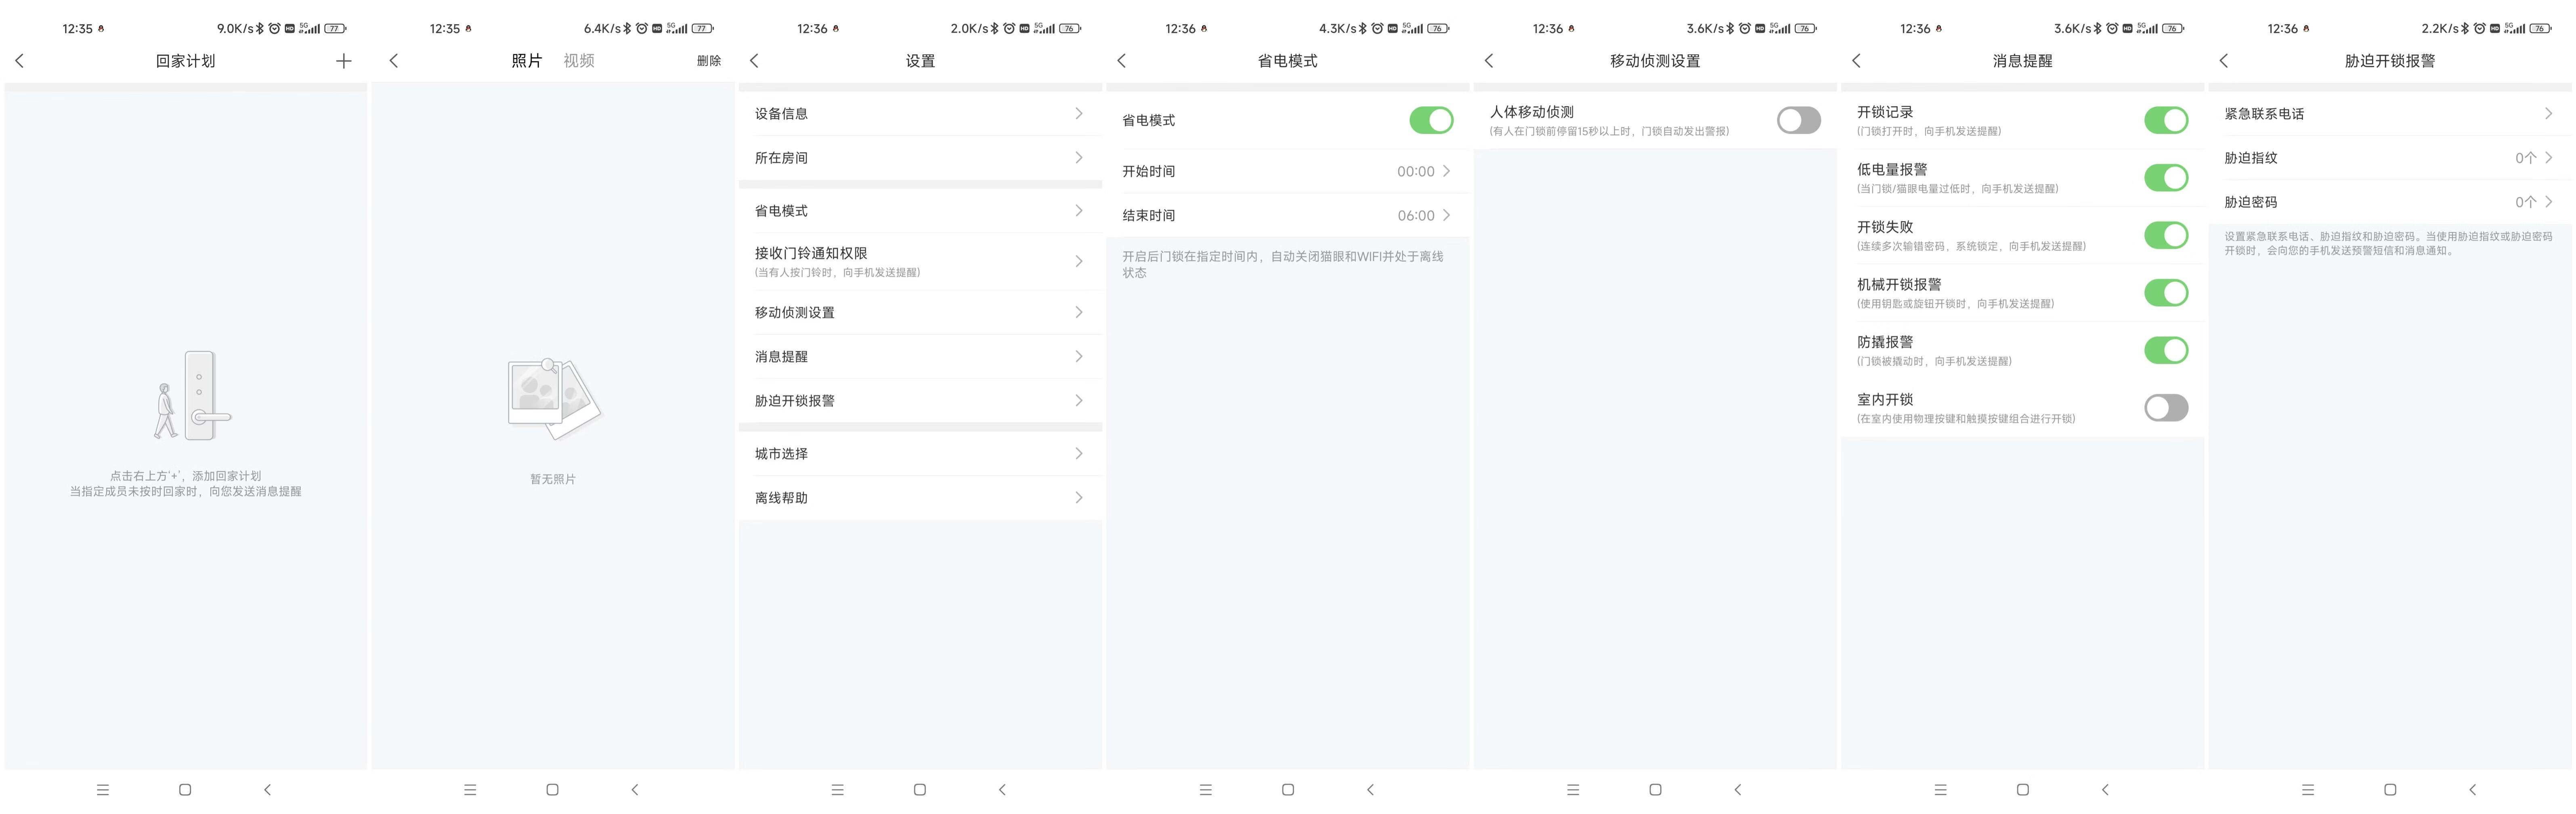Turn off the 防撬报警 switch

tap(2166, 350)
